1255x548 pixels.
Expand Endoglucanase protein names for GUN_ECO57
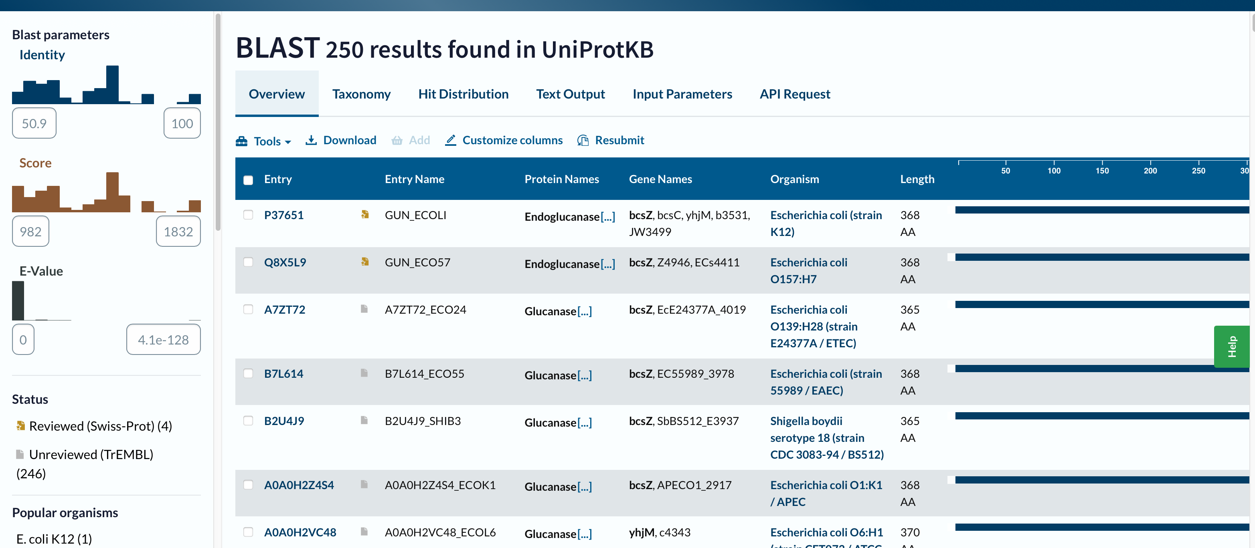608,264
